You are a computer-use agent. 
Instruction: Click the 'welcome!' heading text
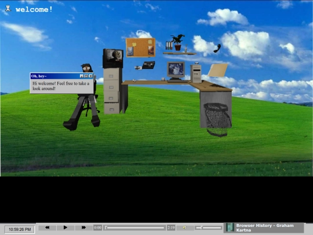pos(34,9)
